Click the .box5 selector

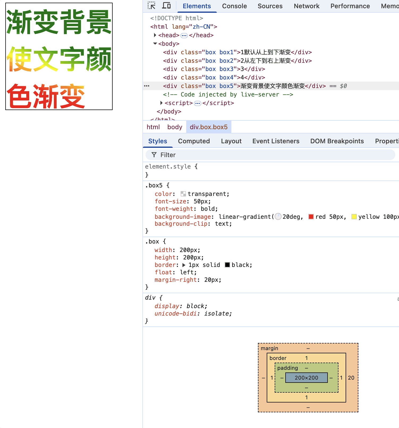point(154,185)
